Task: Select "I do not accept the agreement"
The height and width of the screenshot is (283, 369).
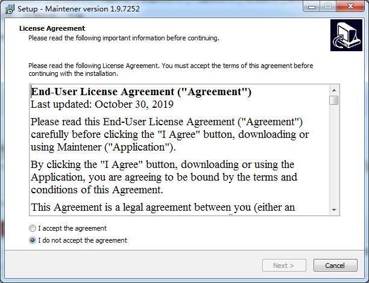Action: pos(32,240)
